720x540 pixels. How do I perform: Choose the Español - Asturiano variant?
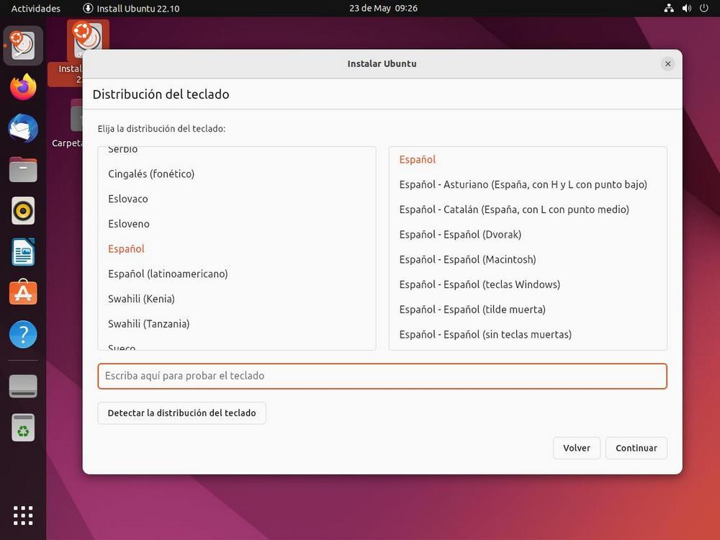point(528,184)
